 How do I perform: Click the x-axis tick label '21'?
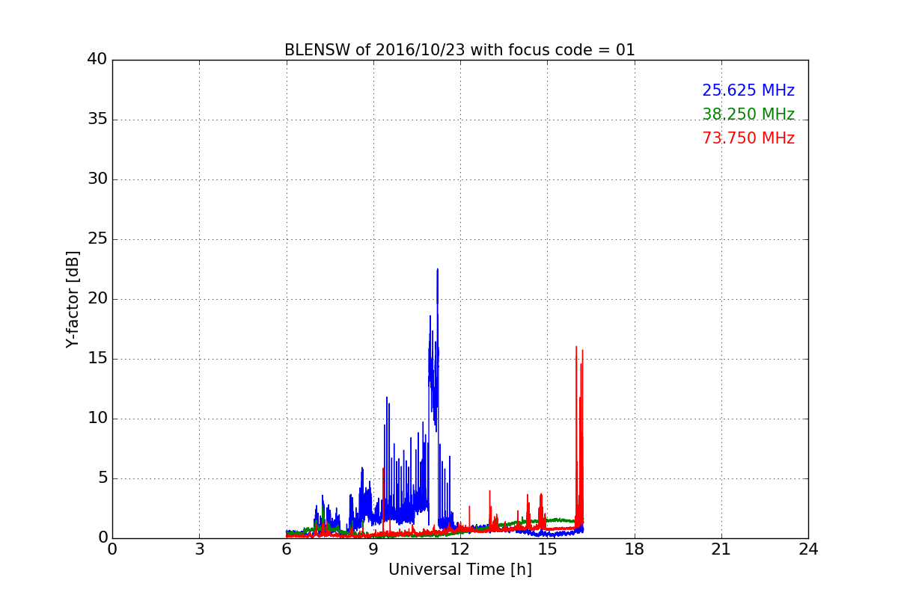pos(721,549)
